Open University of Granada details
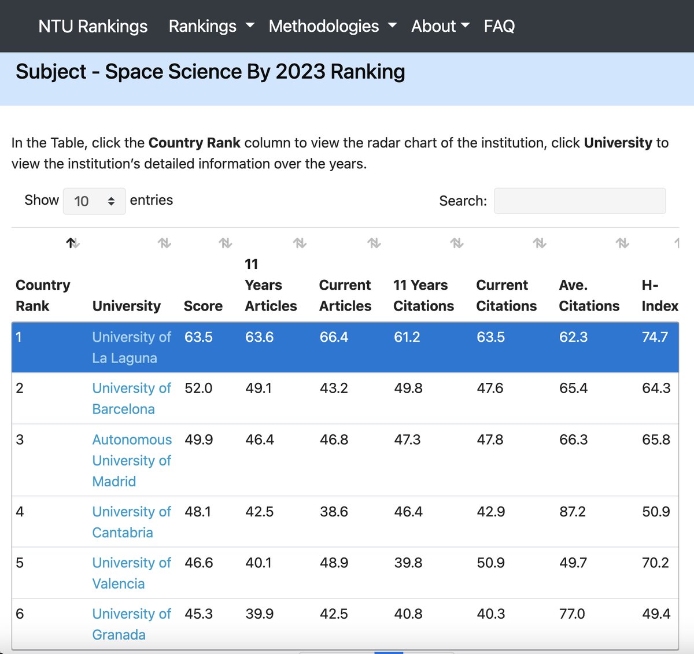The height and width of the screenshot is (654, 694). [x=131, y=624]
